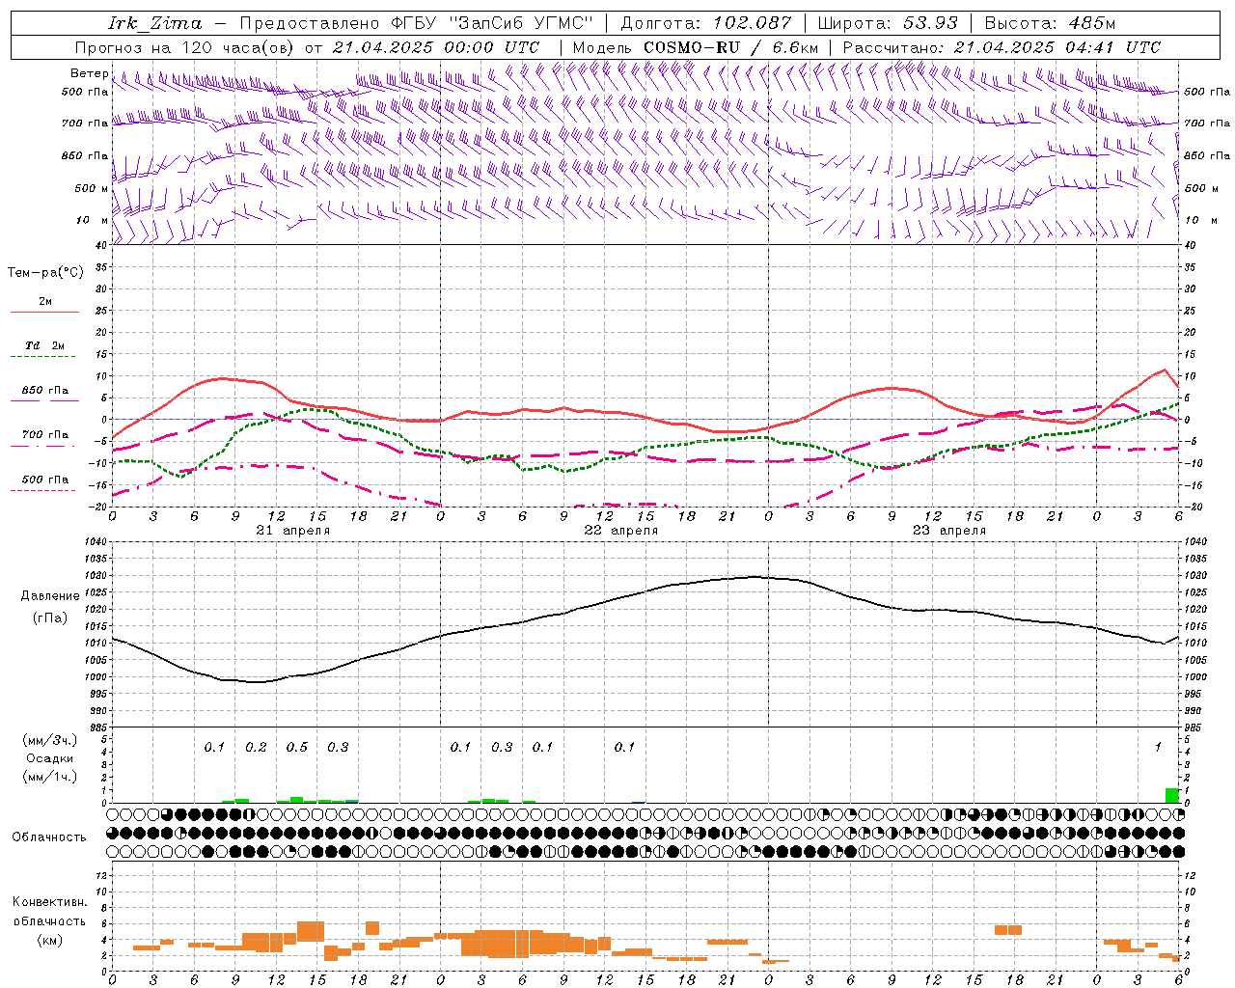This screenshot has width=1235, height=988.
Task: Click the latitude value Широта: 53.93
Action: point(888,23)
